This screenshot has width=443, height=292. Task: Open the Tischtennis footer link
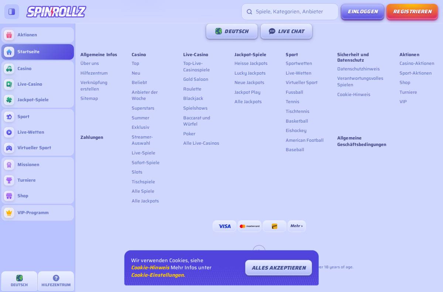click(x=298, y=112)
